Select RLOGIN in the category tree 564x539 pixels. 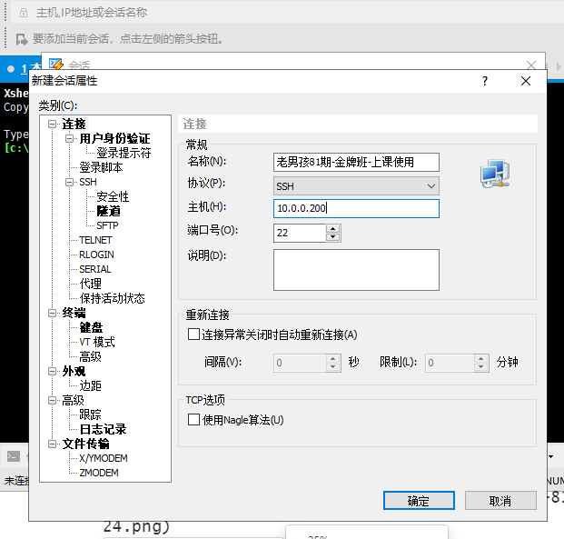coord(96,255)
